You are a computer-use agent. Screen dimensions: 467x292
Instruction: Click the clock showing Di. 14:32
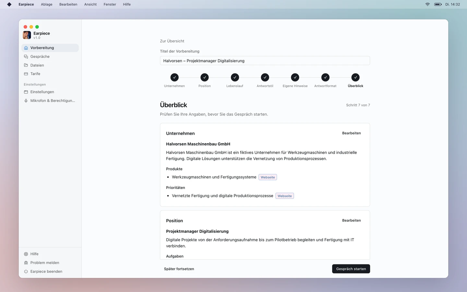pyautogui.click(x=453, y=5)
